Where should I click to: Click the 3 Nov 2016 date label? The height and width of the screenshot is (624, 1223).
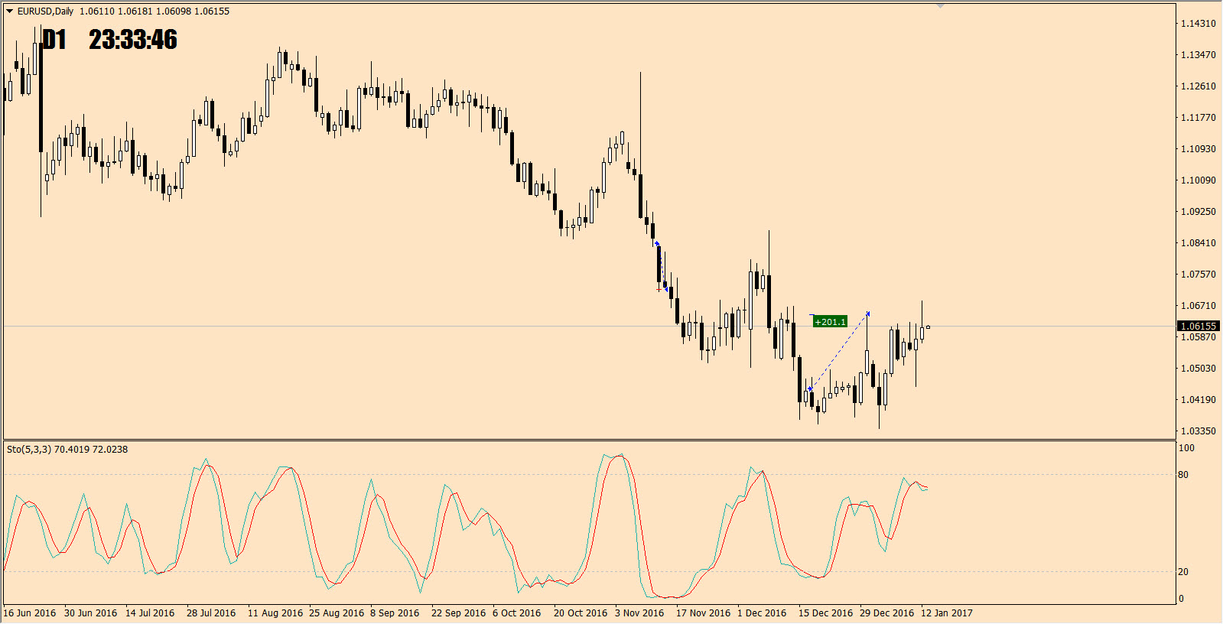[639, 613]
